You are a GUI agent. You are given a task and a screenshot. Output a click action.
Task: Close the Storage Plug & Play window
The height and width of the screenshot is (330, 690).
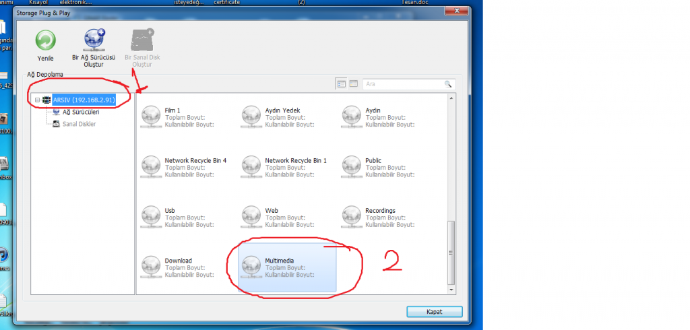(x=456, y=11)
